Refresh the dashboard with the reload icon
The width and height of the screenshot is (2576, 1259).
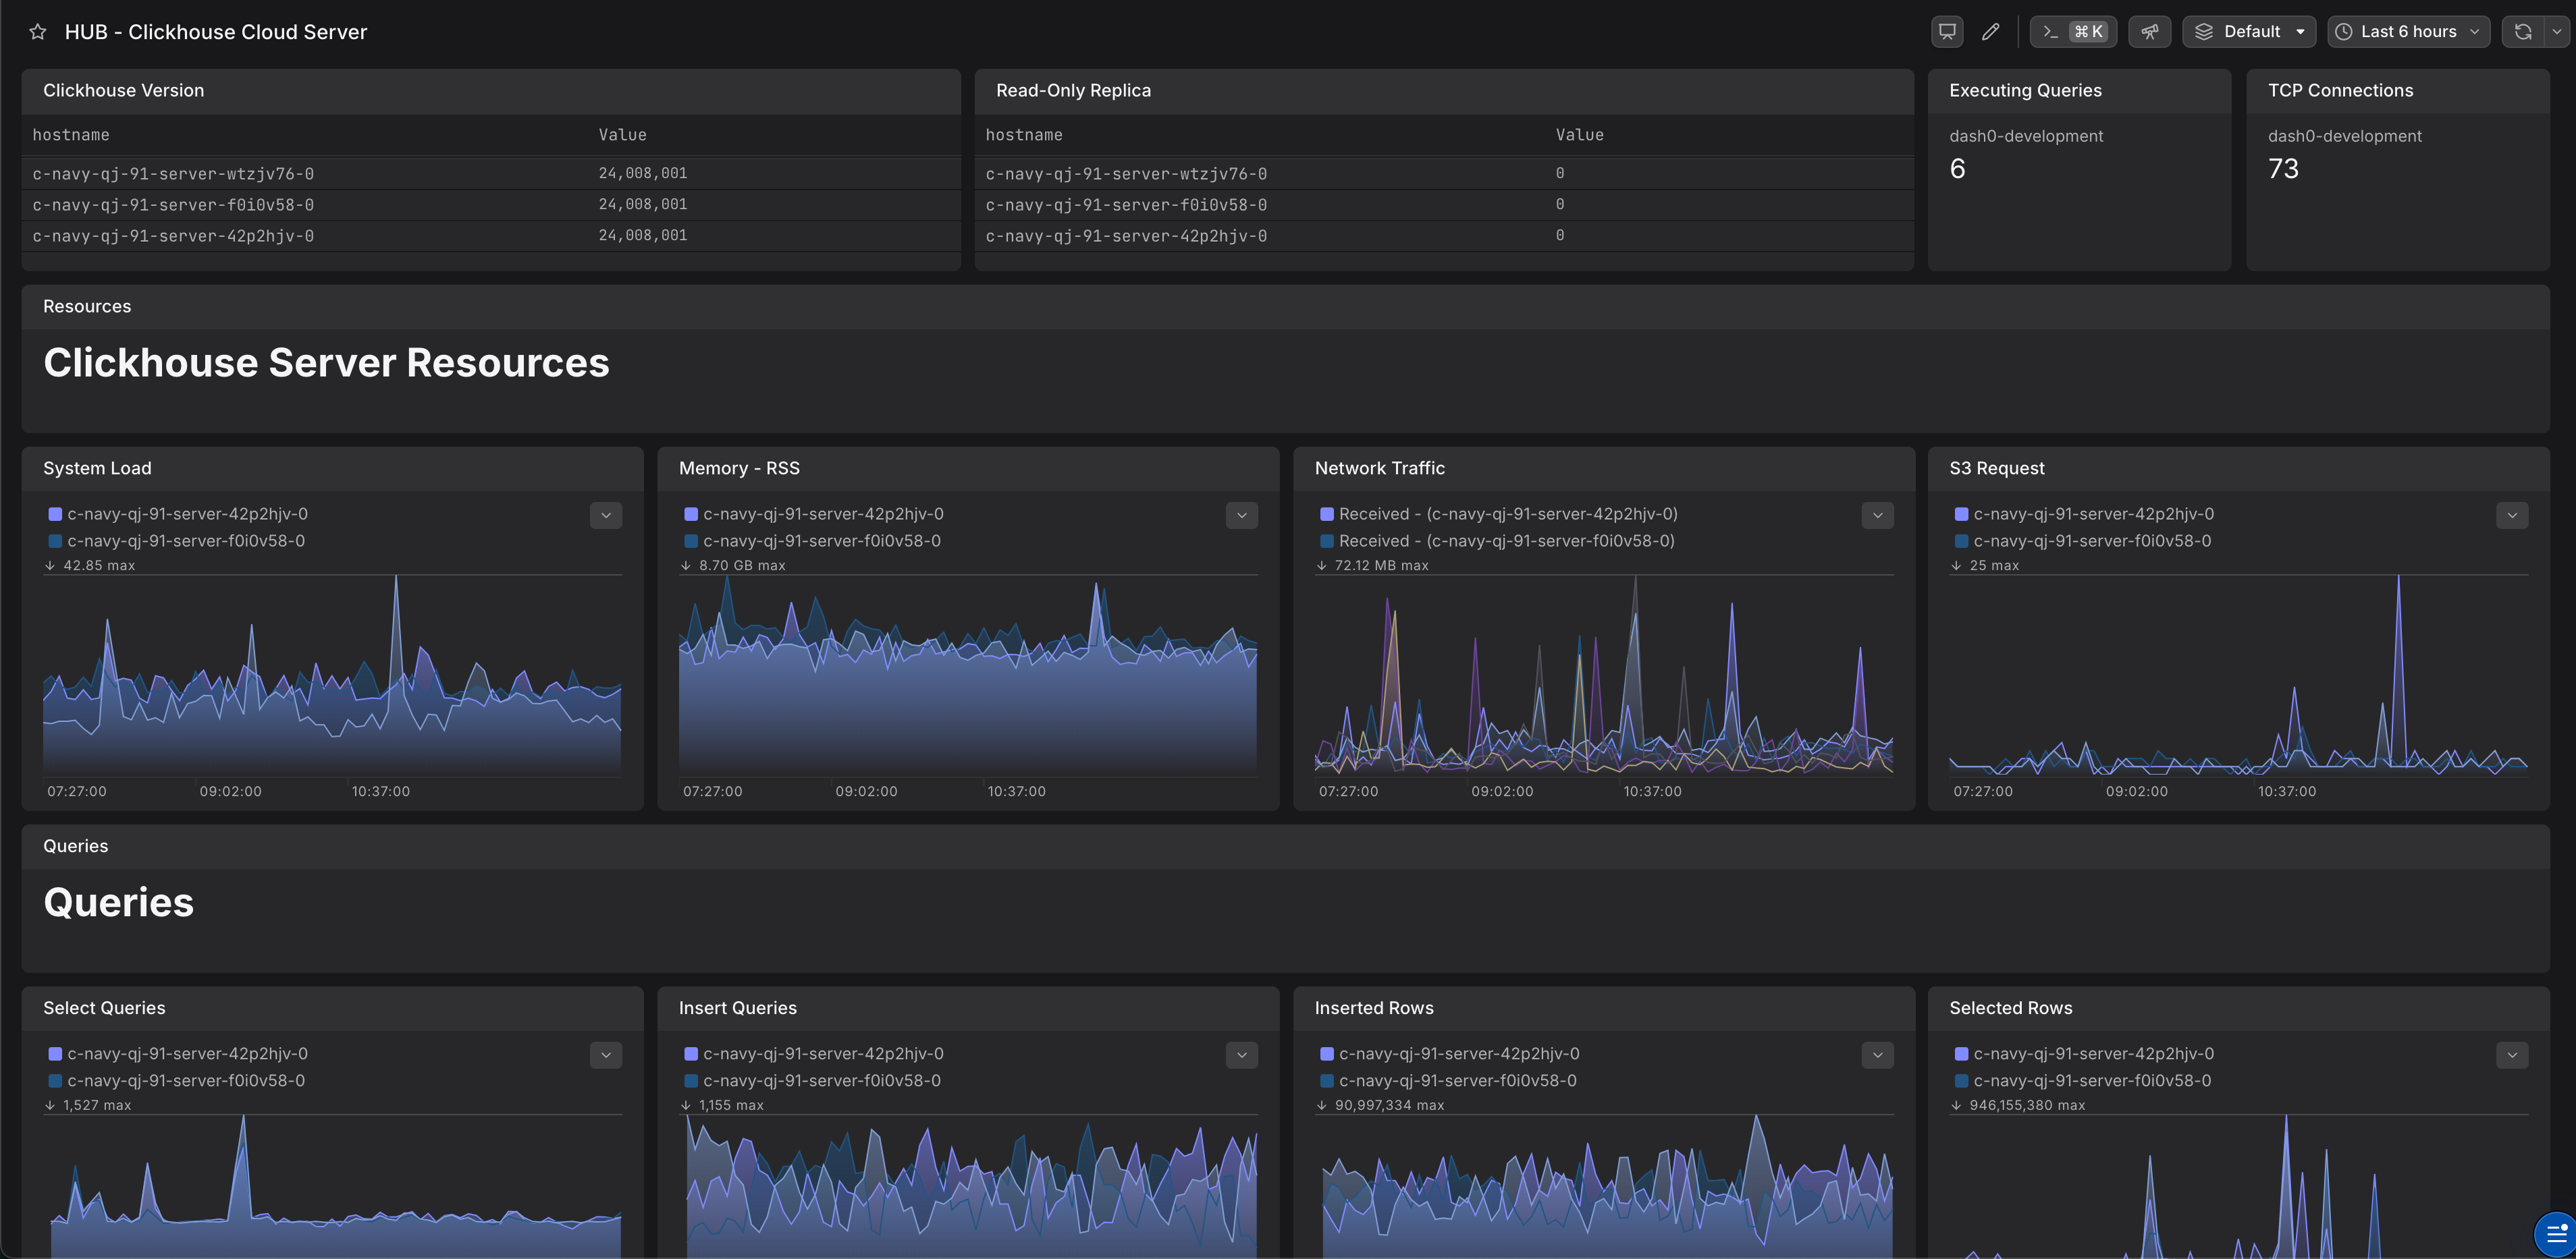2522,32
